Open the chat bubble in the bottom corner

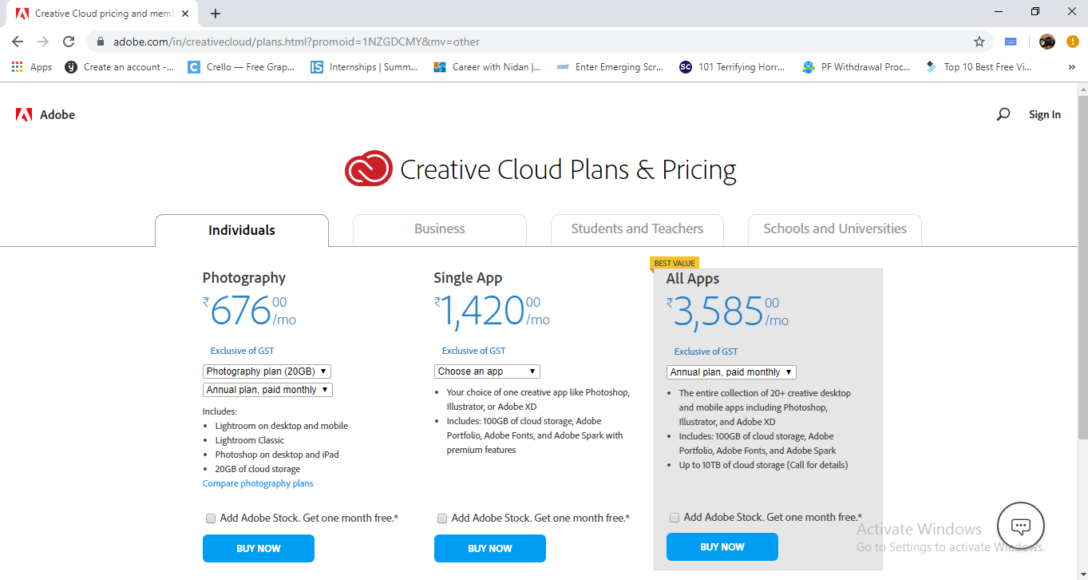coord(1021,526)
